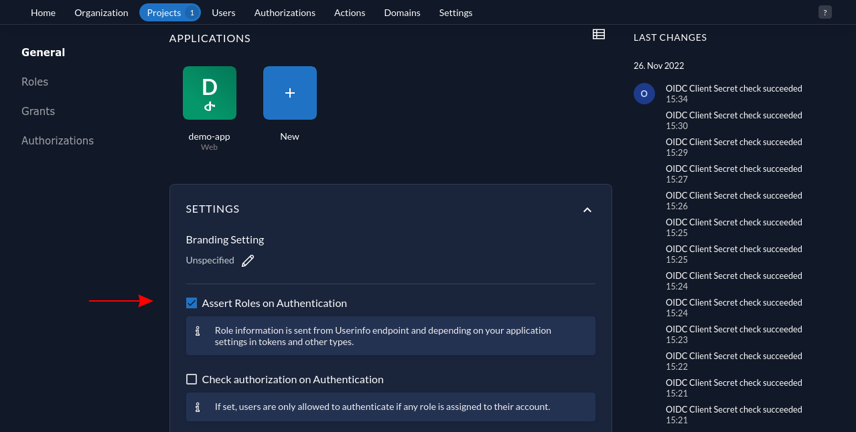Click info icon beside 'If set, users' note
The height and width of the screenshot is (432, 856).
pos(197,407)
